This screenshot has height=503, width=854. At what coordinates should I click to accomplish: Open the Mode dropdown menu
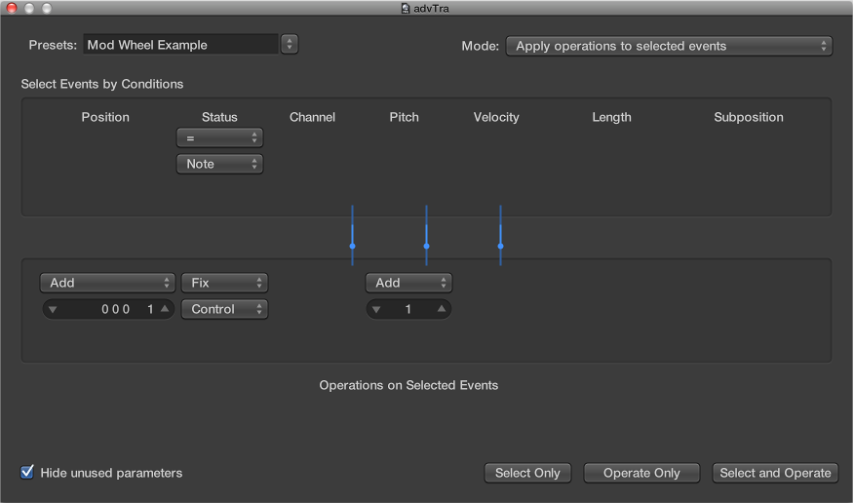(669, 46)
